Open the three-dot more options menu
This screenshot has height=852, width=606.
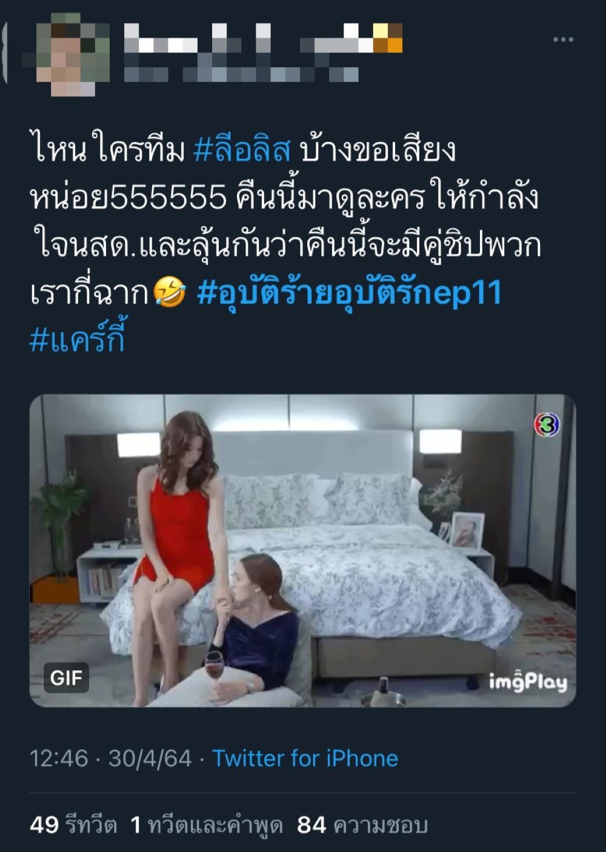[563, 40]
